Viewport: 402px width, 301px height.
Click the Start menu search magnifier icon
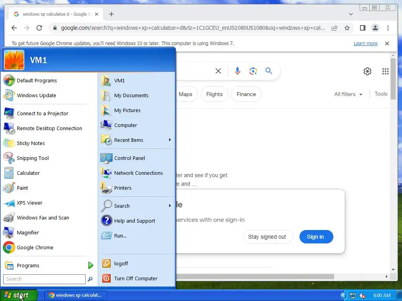tap(90, 279)
